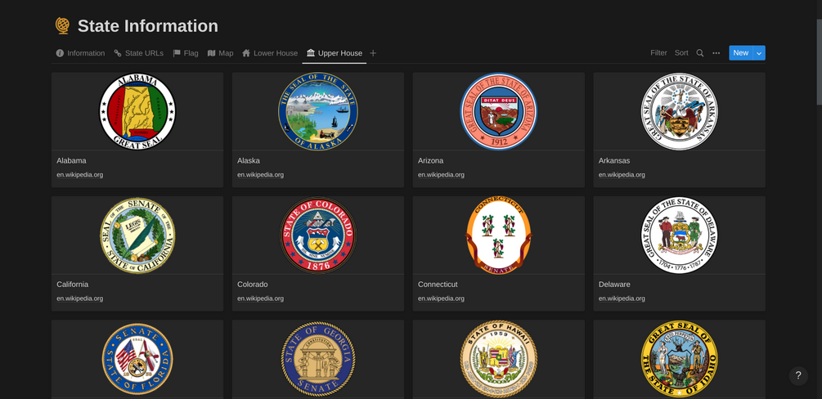Follow the en.wikipedia.org link under Arizona
The width and height of the screenshot is (822, 399).
tap(441, 175)
